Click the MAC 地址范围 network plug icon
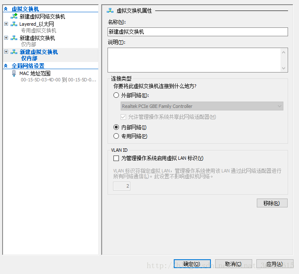 coord(14,73)
